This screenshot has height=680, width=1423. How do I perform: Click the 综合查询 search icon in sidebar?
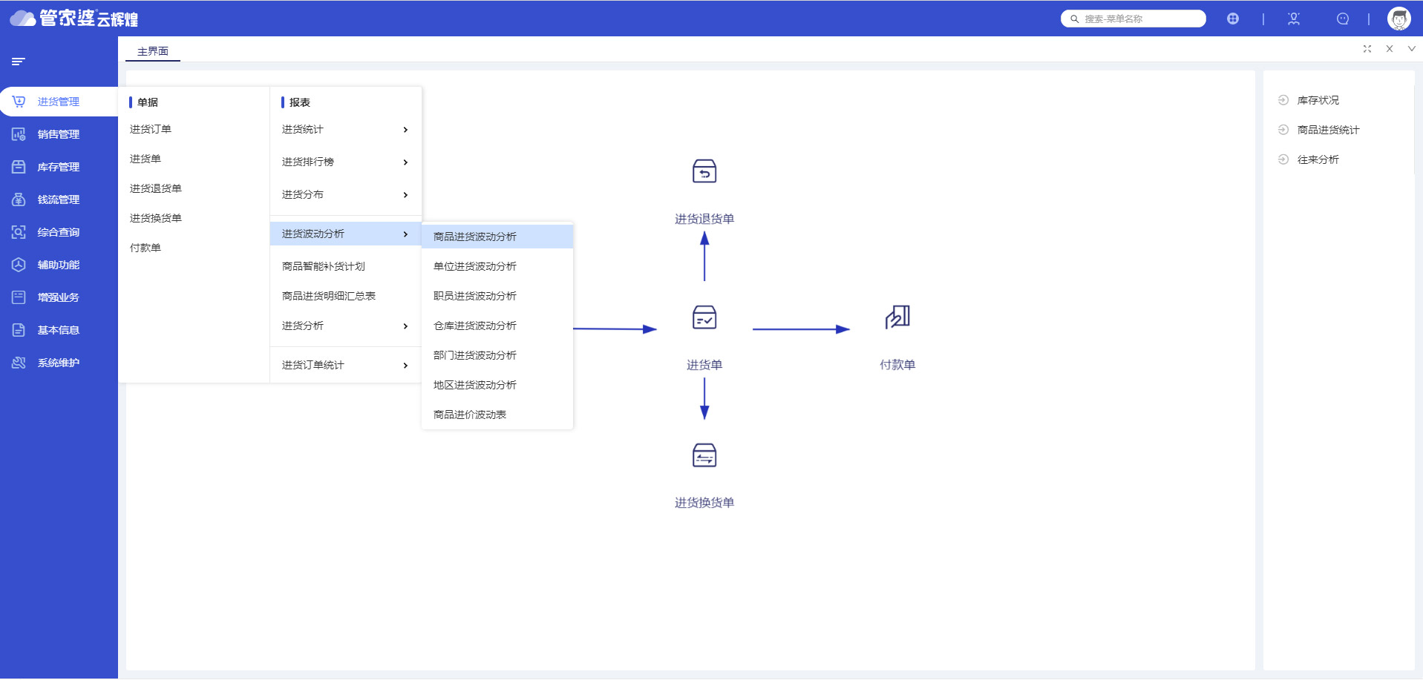click(x=19, y=232)
